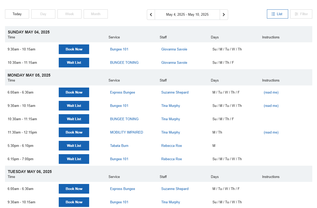Open Rebecca Roe's link for Tabata Burn

click(171, 146)
